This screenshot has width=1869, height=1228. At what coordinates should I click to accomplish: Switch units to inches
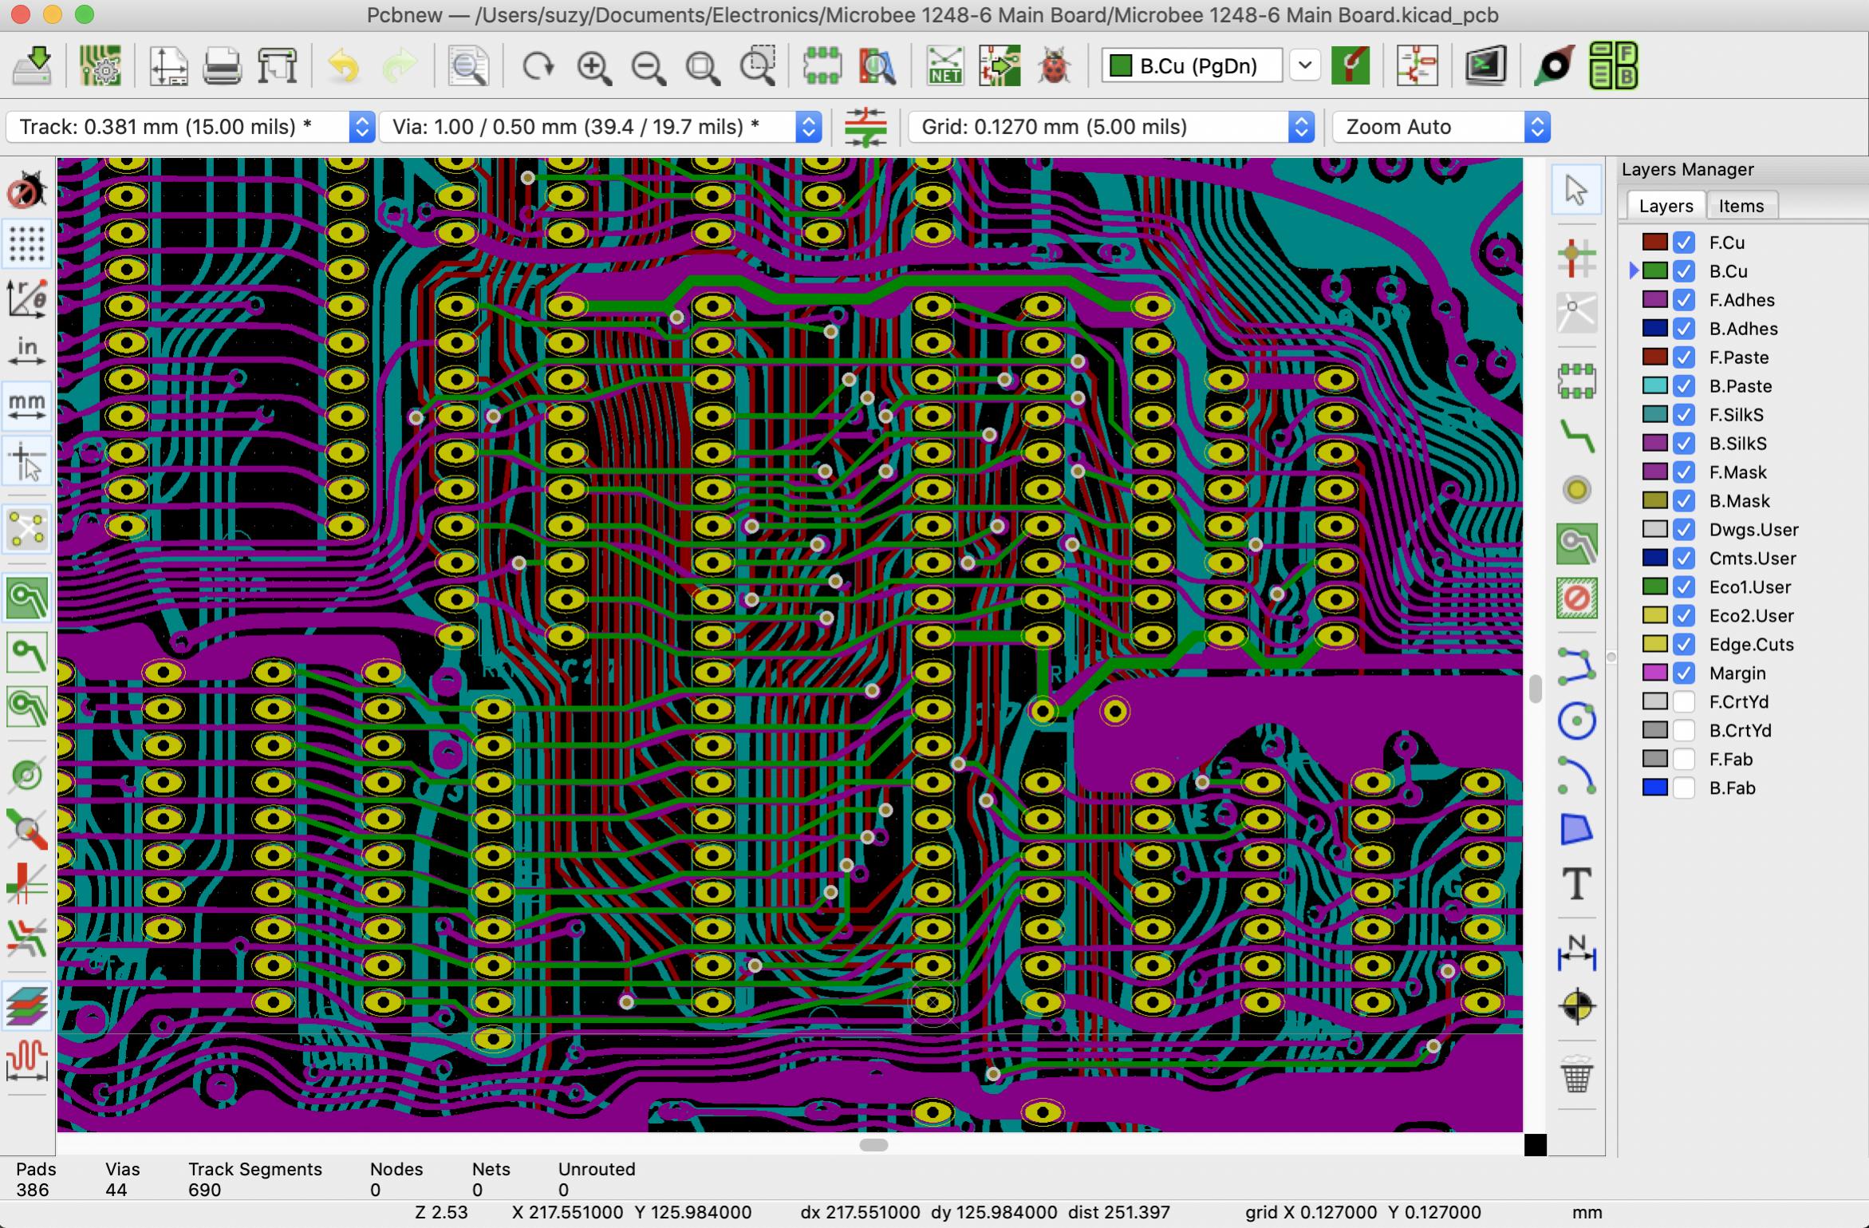27,352
